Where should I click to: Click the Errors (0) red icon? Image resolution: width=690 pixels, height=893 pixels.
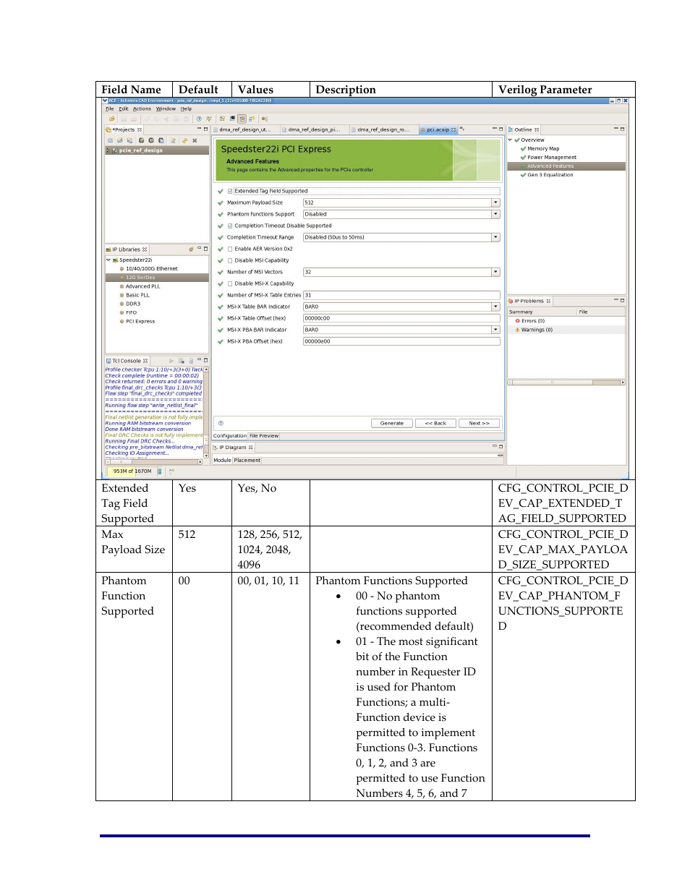[x=518, y=321]
